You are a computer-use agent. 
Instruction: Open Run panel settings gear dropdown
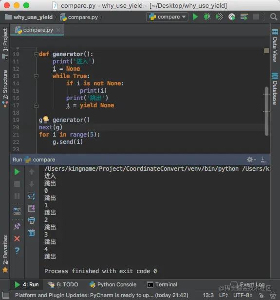pos(251,160)
